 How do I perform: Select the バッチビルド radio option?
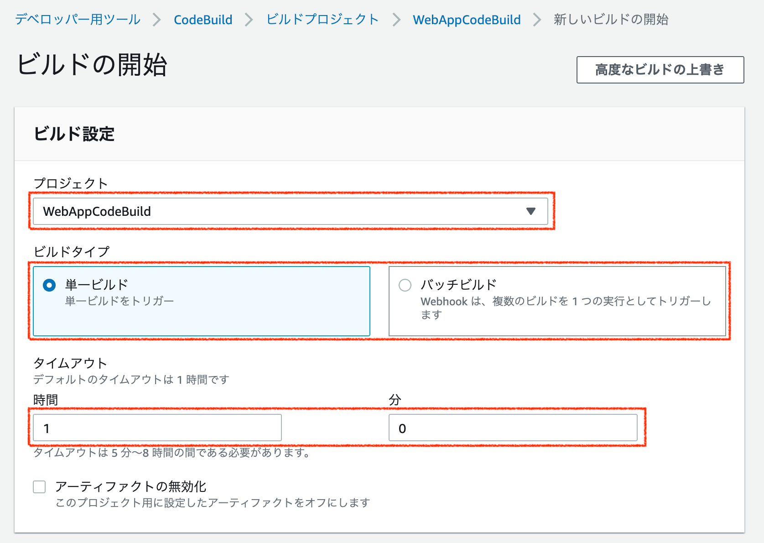point(405,285)
